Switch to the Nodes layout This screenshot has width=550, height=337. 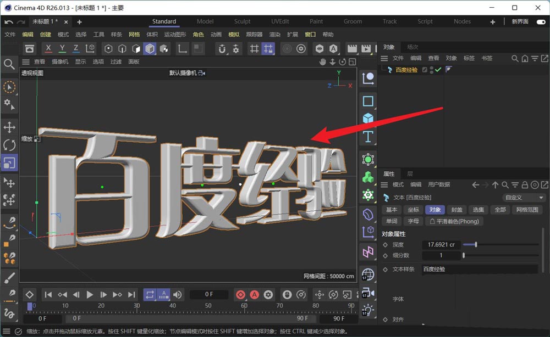coord(462,21)
